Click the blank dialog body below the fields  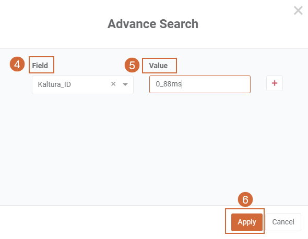coord(154,149)
